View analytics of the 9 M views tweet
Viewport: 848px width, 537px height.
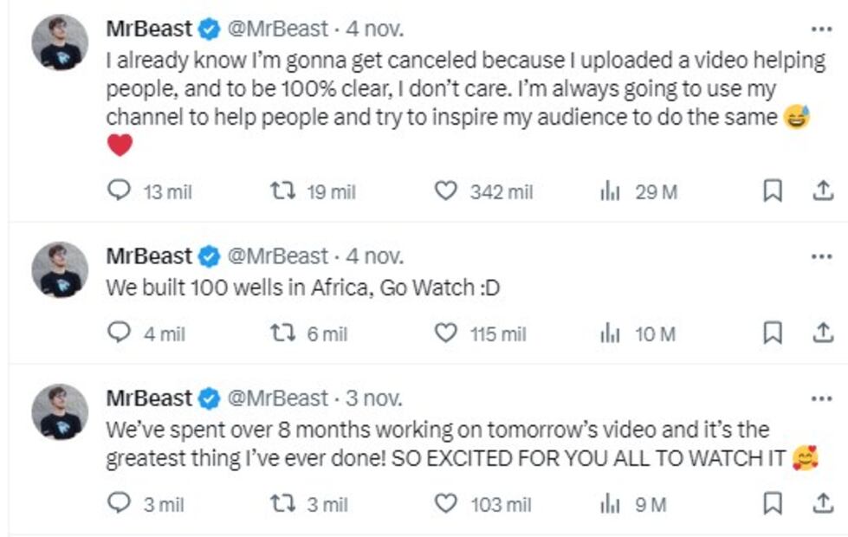(610, 503)
